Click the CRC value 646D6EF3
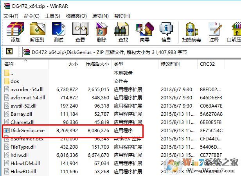The width and height of the screenshot is (241, 176). tap(211, 98)
